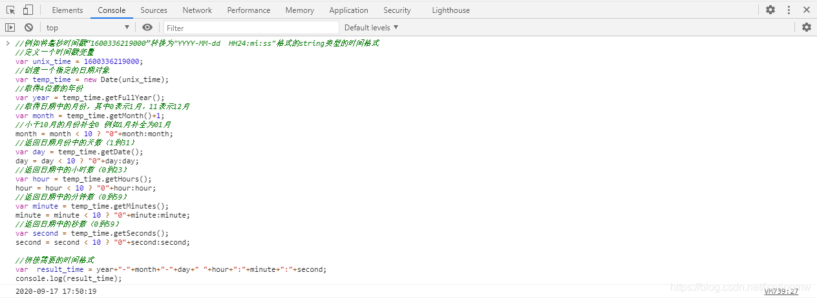Click line 'hour = hour < 10 ...'

click(x=86, y=188)
